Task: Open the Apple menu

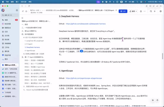Action: coord(3,2)
